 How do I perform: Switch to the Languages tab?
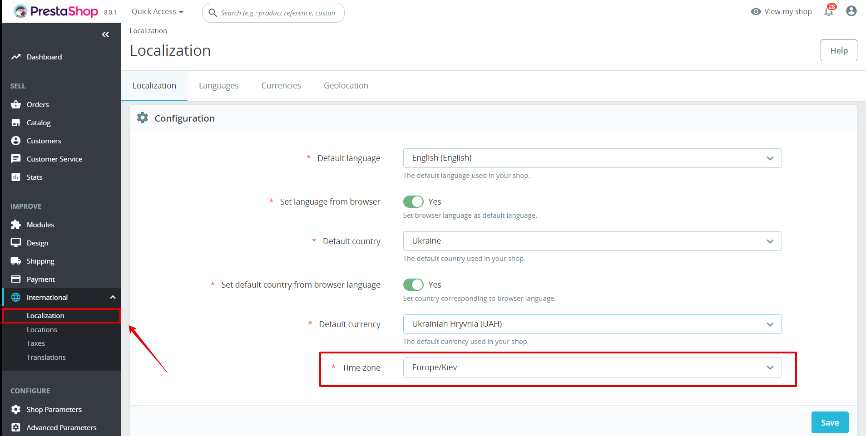(x=218, y=86)
